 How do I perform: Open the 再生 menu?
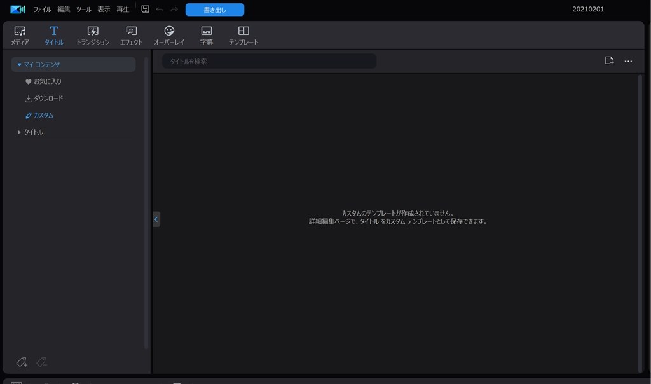[x=122, y=9]
